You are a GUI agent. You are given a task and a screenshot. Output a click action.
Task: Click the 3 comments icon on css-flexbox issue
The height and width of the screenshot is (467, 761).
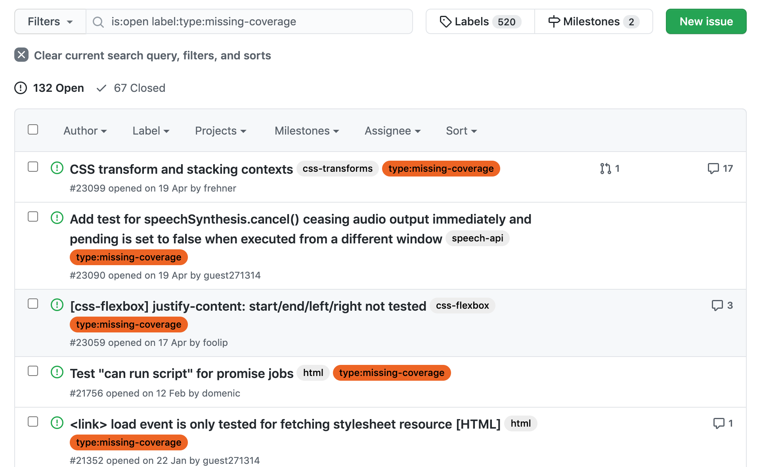pos(717,306)
